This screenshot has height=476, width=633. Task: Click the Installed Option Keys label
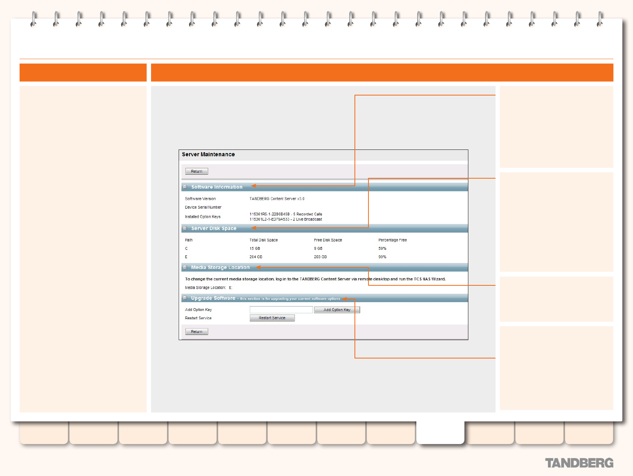tap(203, 217)
